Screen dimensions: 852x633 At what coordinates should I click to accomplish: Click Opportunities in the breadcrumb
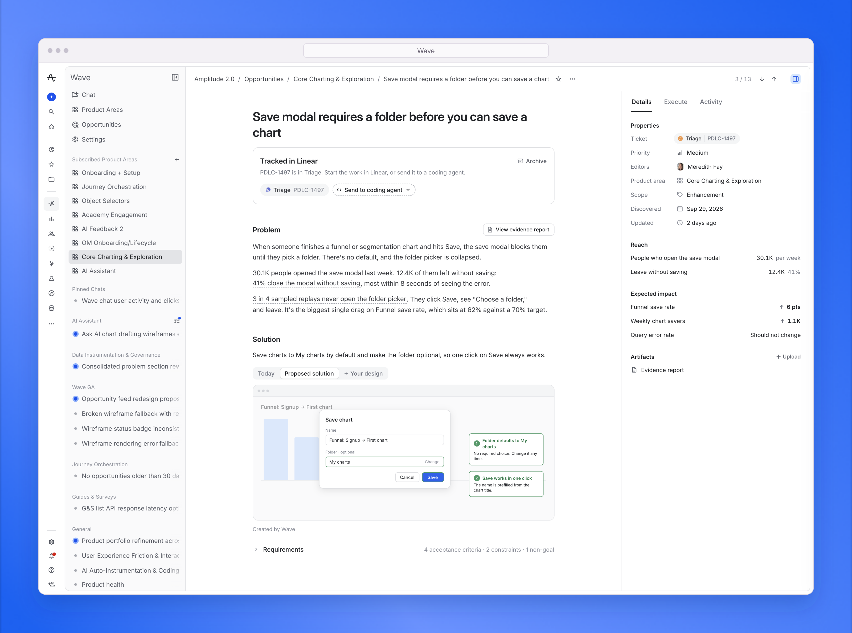coord(264,79)
